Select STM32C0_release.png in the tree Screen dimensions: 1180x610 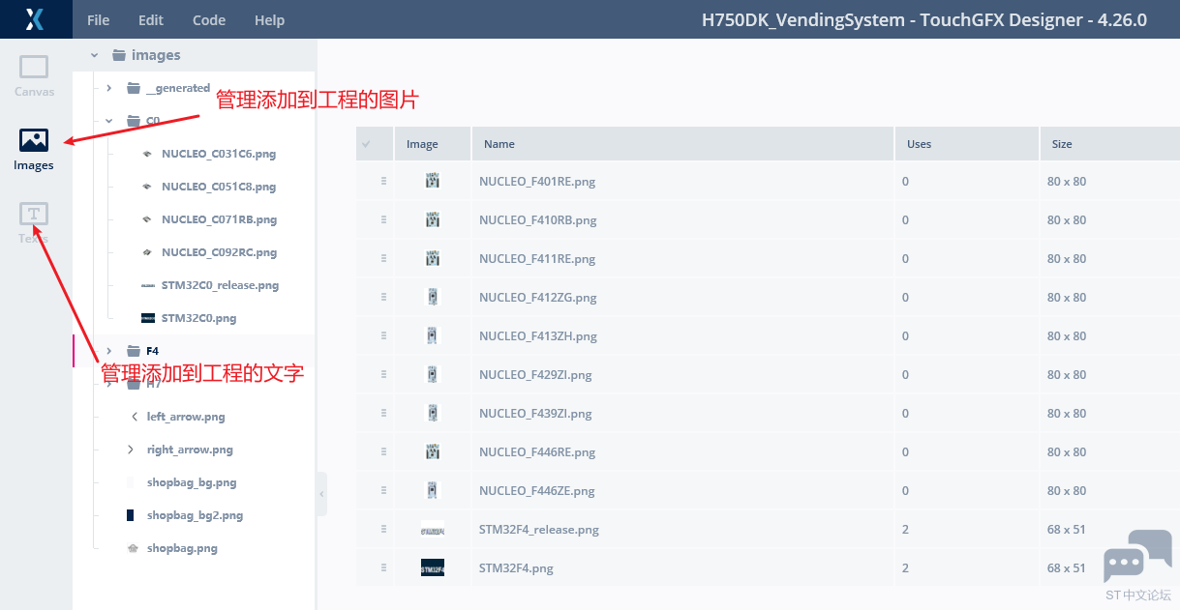pos(220,285)
